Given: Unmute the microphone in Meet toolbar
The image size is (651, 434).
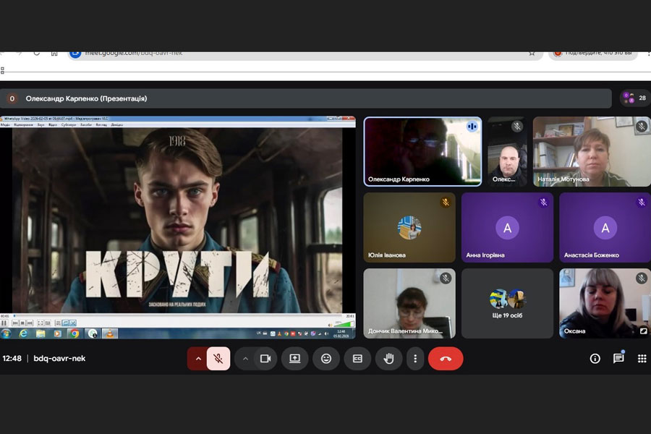Looking at the screenshot, I should [x=218, y=359].
